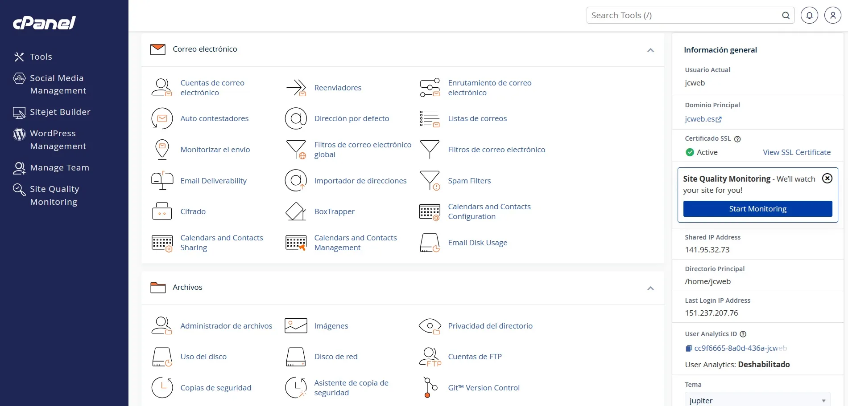
Task: Open View SSL Certificate link
Action: pyautogui.click(x=797, y=152)
